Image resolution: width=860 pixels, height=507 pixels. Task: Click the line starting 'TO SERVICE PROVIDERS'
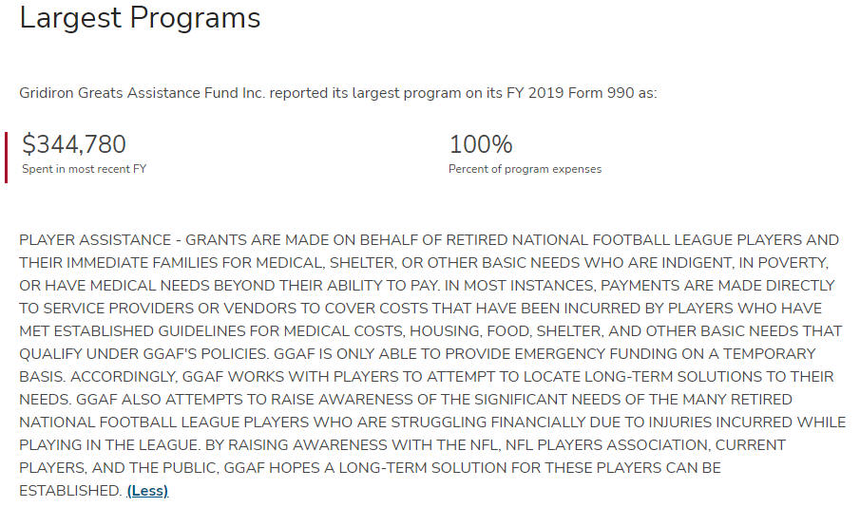click(x=421, y=309)
